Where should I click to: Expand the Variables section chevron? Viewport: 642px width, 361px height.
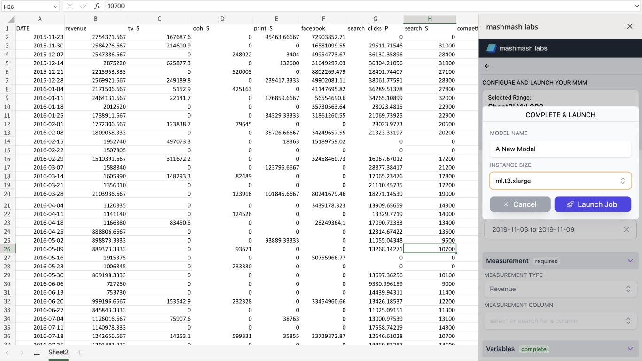point(630,349)
